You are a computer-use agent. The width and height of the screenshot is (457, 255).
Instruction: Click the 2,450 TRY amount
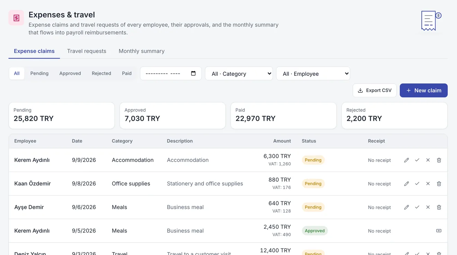click(277, 227)
